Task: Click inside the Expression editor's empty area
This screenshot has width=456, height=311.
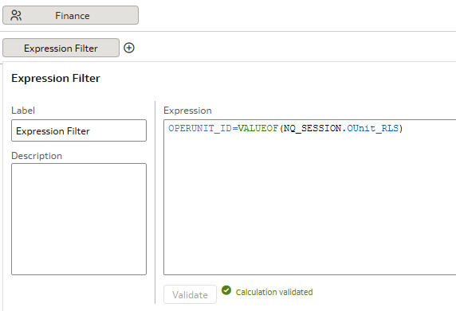Action: [310, 203]
